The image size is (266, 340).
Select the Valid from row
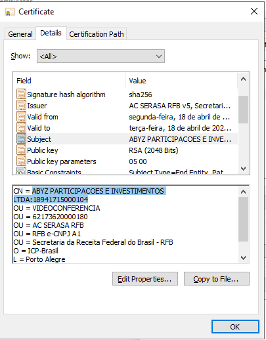click(x=127, y=117)
